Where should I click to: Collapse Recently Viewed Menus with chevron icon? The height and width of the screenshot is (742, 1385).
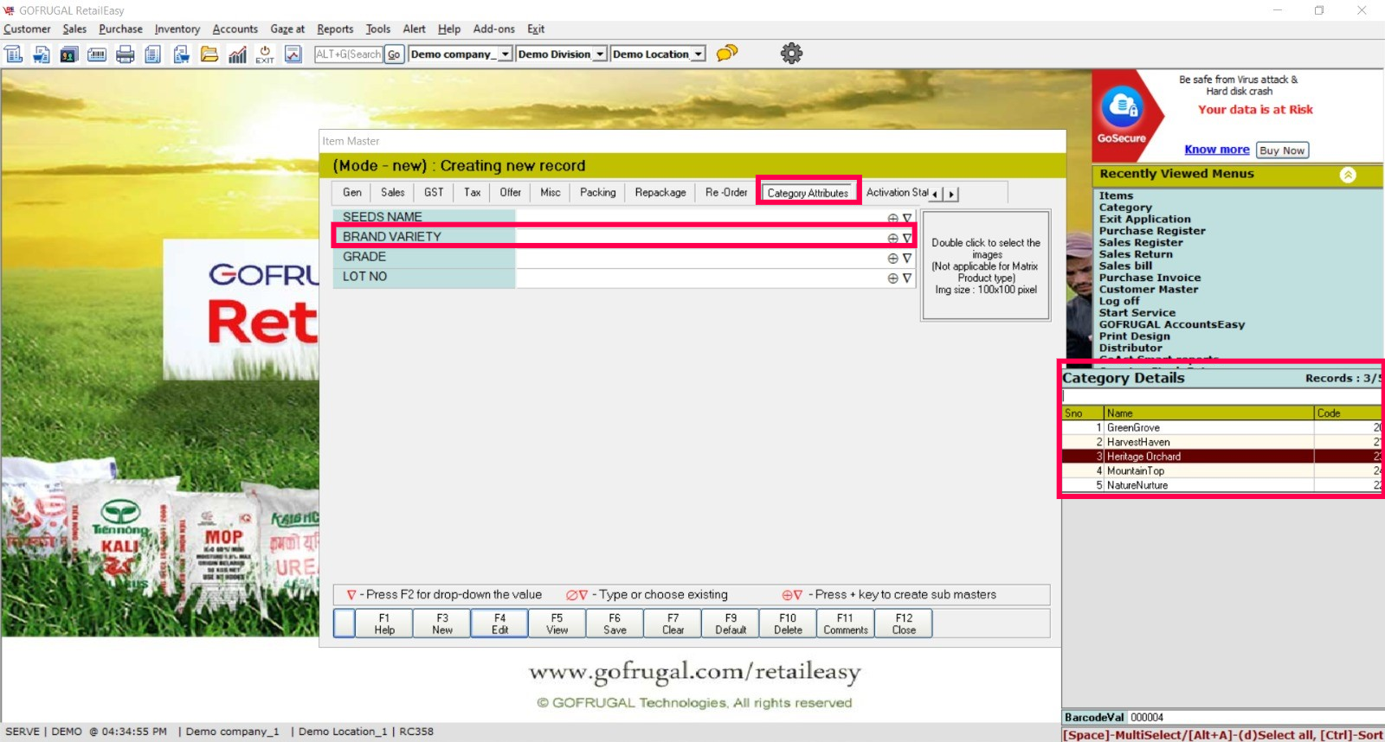tap(1348, 175)
